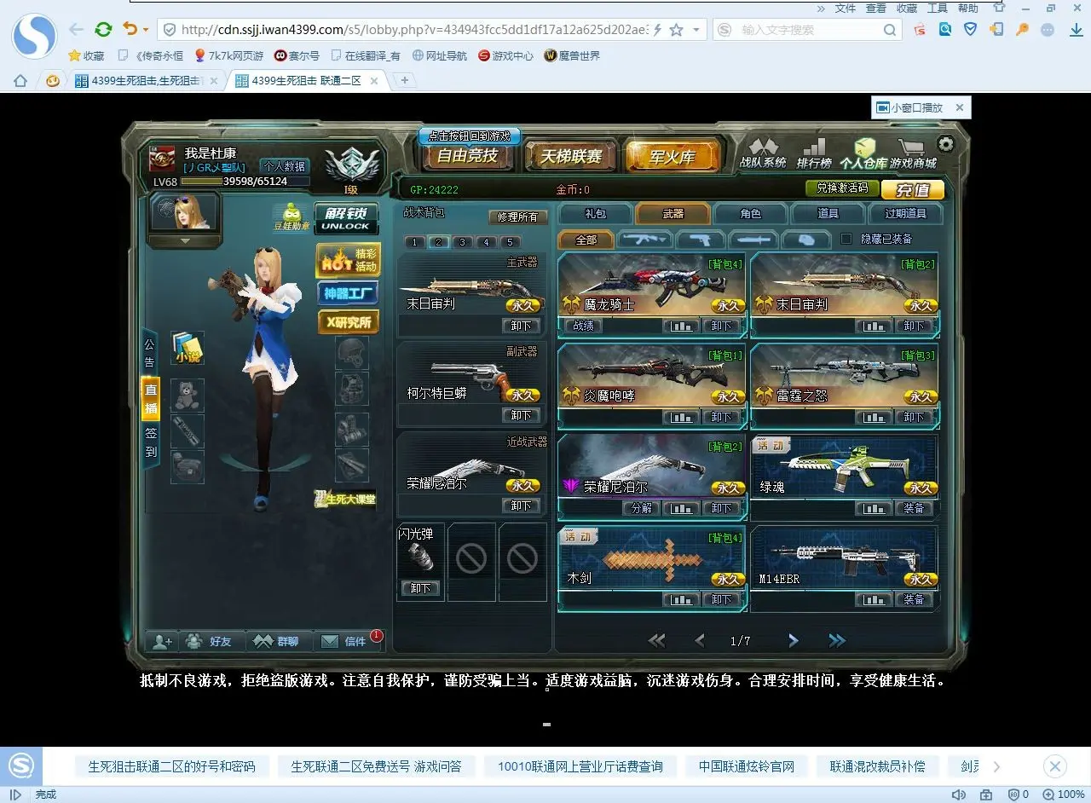Click the 木剑 weapon thumbnail
The height and width of the screenshot is (803, 1091).
[x=652, y=558]
